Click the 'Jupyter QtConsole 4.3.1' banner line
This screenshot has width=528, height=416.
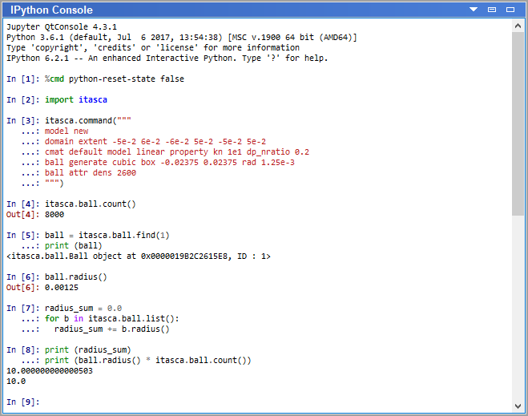pos(59,26)
